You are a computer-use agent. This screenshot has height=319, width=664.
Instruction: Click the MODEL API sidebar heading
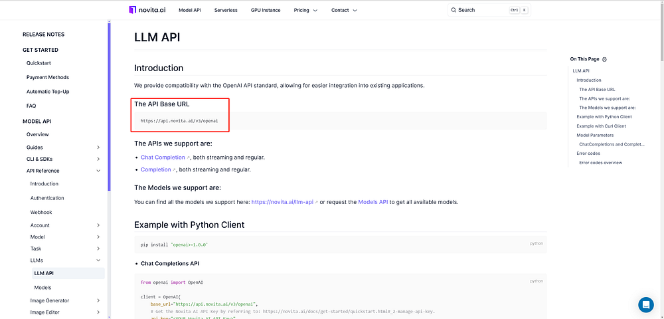[x=37, y=122]
